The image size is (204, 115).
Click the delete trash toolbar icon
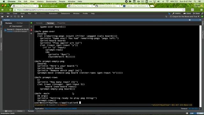pos(22,17)
